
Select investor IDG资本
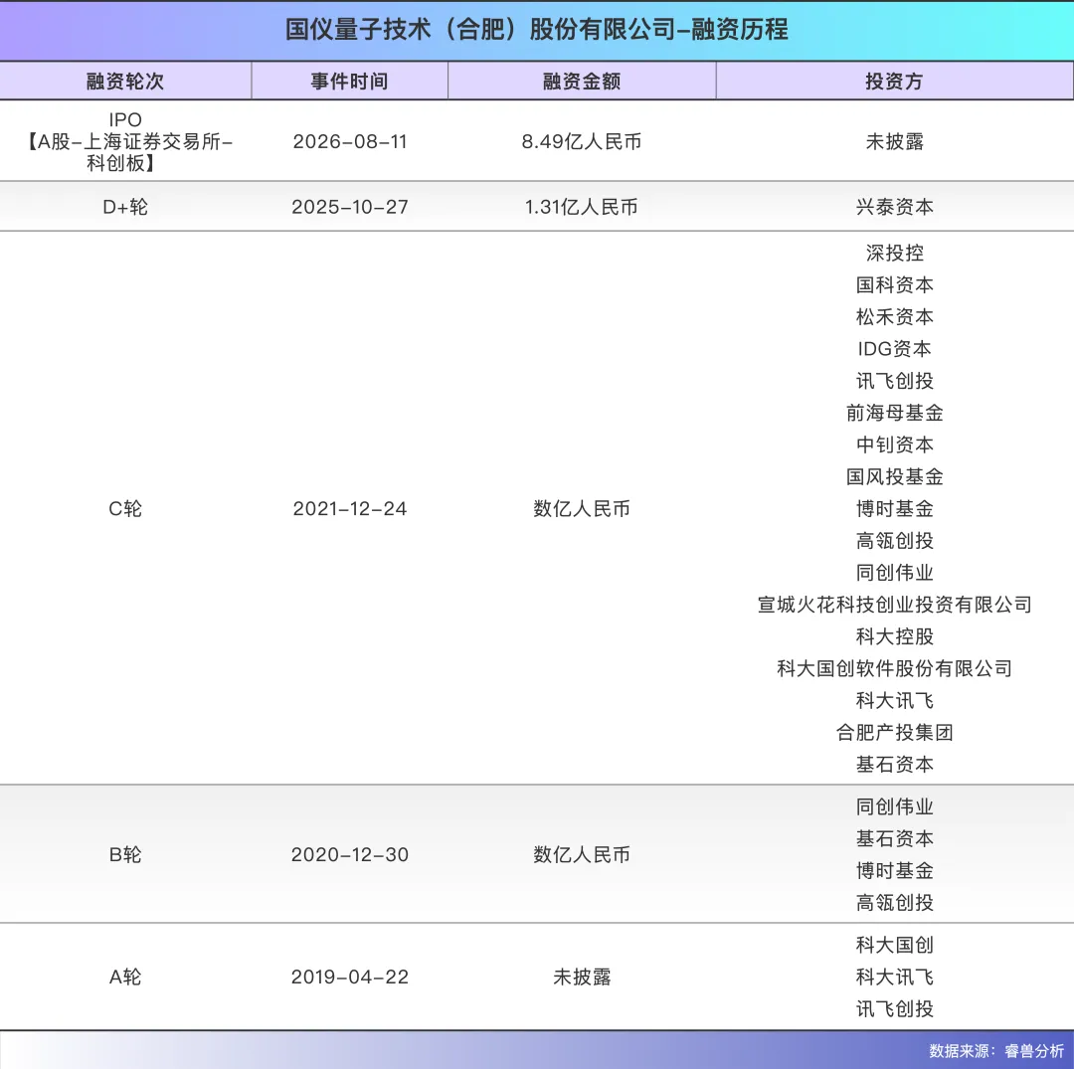[895, 349]
